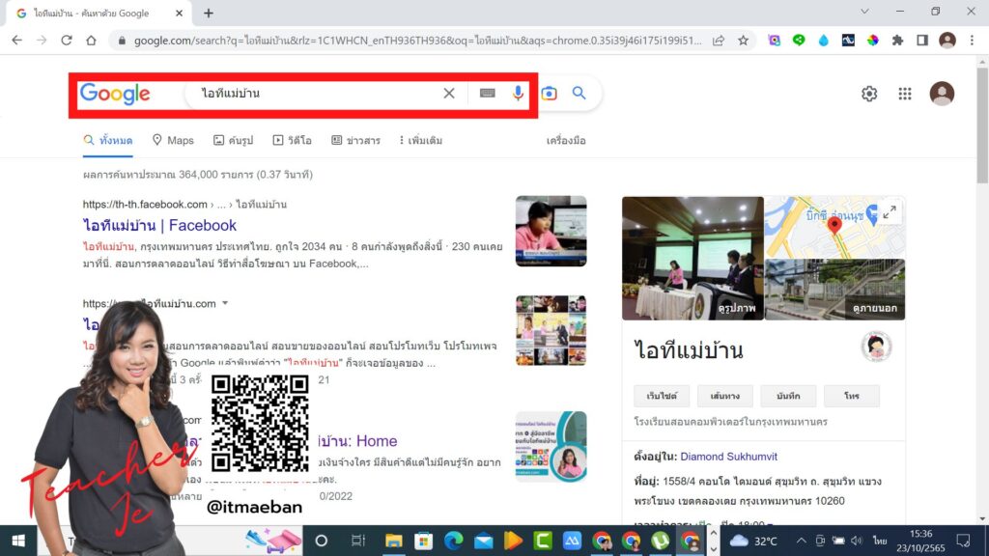Viewport: 989px width, 556px height.
Task: Open Google Lens camera search
Action: tap(549, 94)
